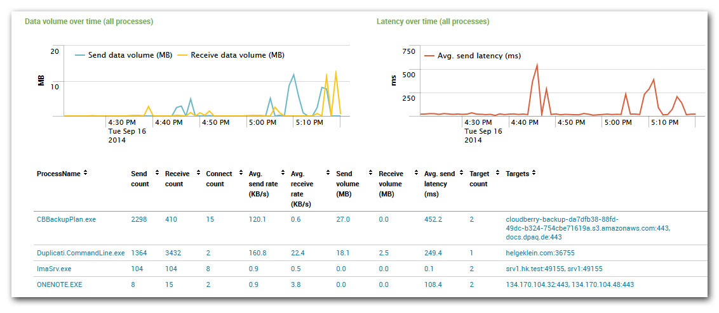Click the tallest red latency peak

point(537,65)
